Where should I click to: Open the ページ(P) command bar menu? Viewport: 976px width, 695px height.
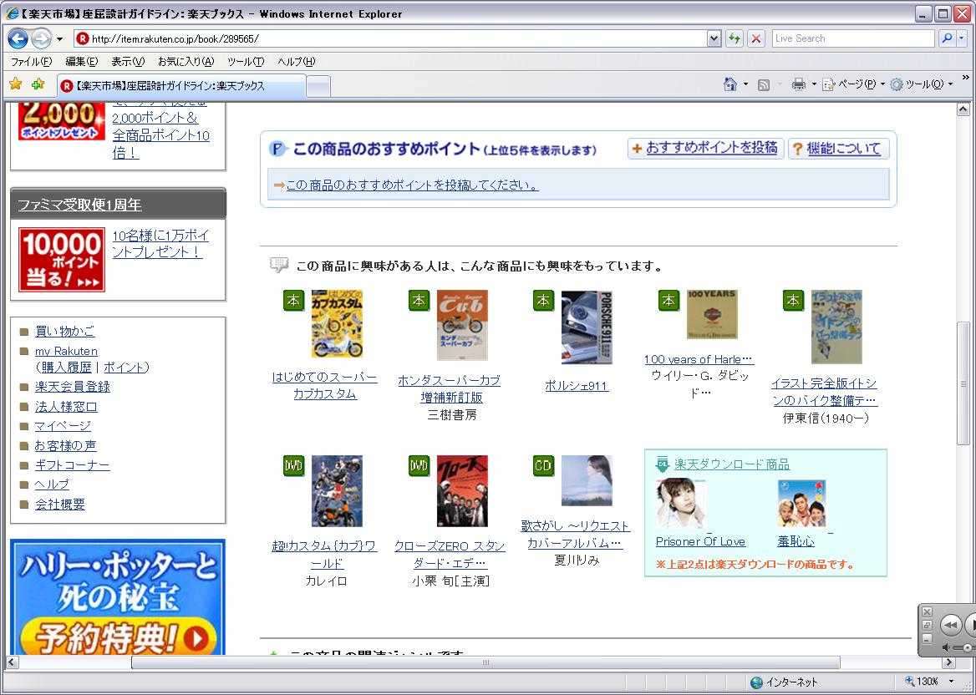[x=853, y=84]
